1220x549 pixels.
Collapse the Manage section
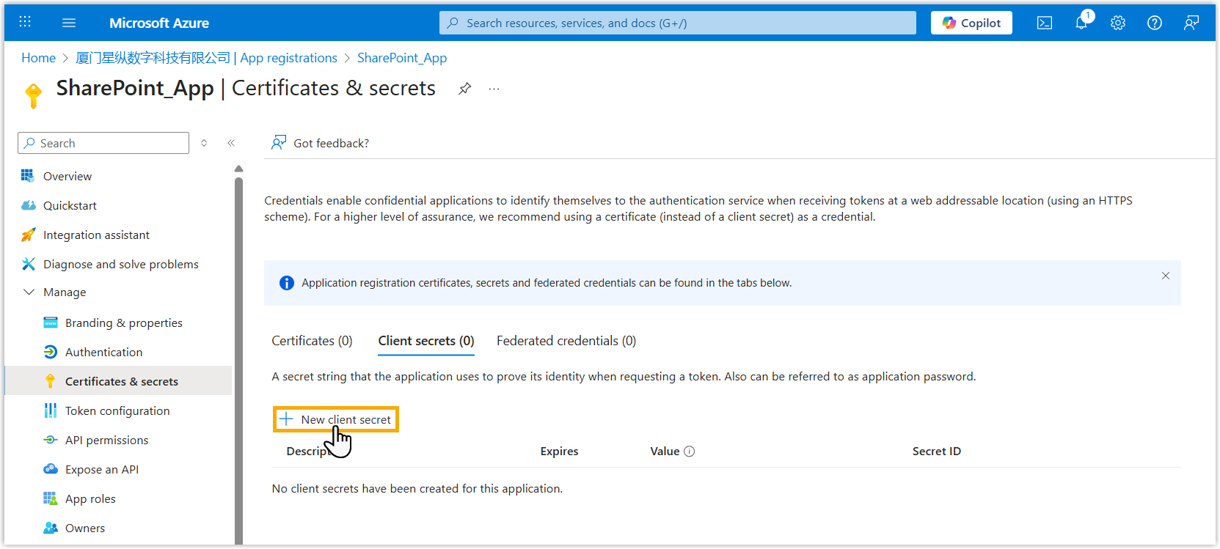(29, 292)
